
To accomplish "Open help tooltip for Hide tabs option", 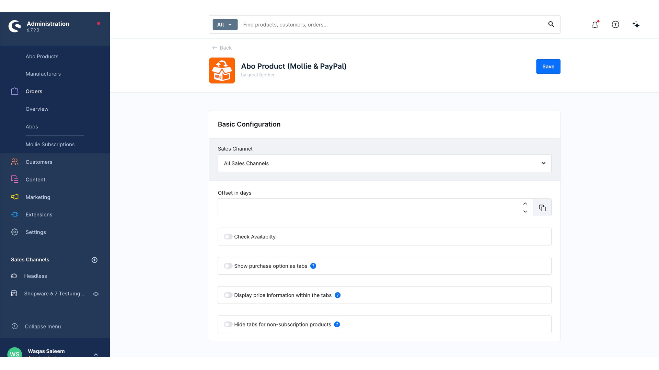I will click(337, 324).
